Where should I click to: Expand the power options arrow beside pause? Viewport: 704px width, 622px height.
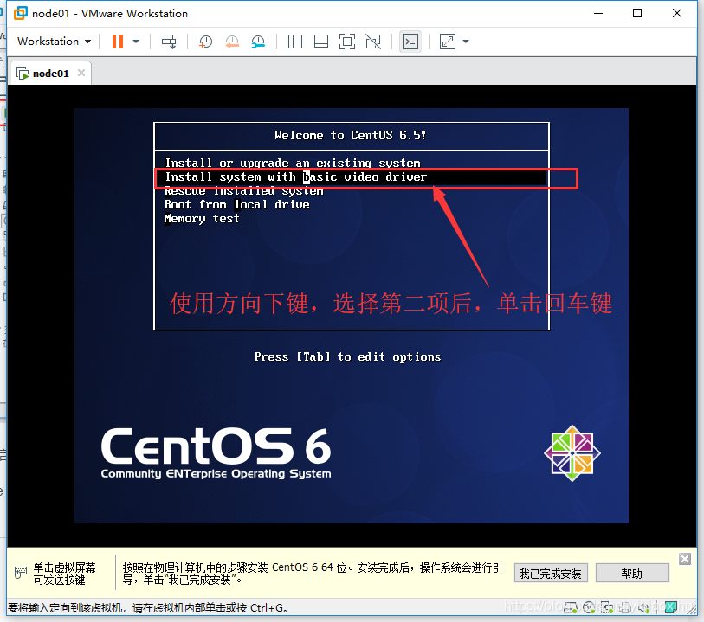(136, 42)
